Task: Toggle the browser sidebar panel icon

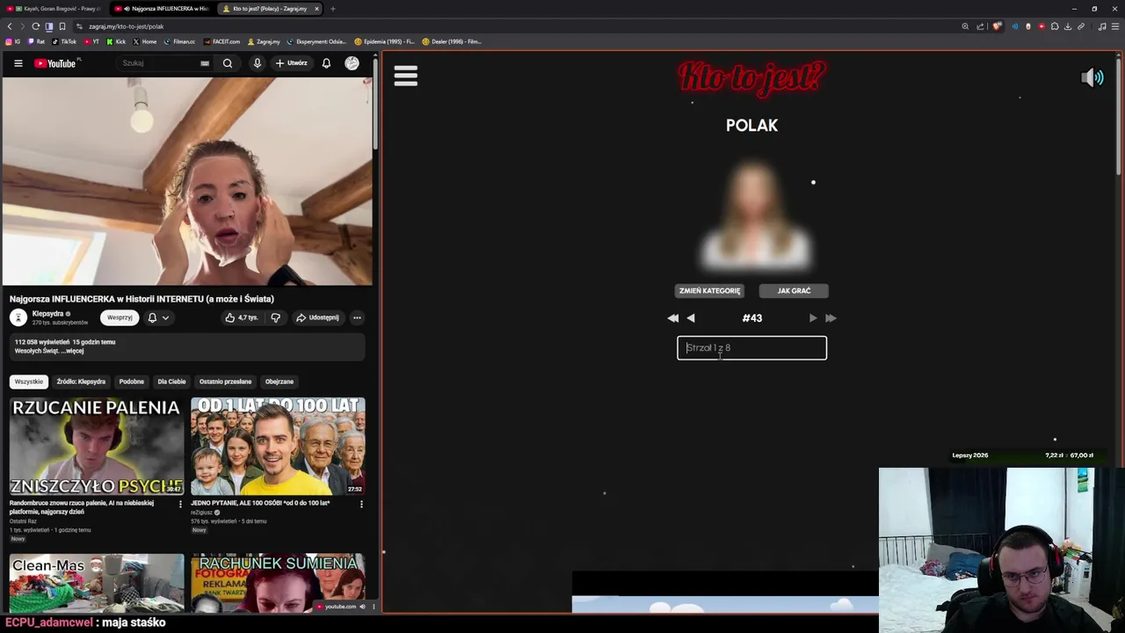Action: pyautogui.click(x=48, y=26)
